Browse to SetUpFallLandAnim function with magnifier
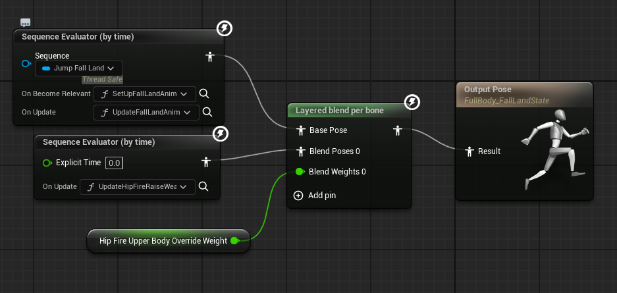This screenshot has width=617, height=293. (x=204, y=93)
